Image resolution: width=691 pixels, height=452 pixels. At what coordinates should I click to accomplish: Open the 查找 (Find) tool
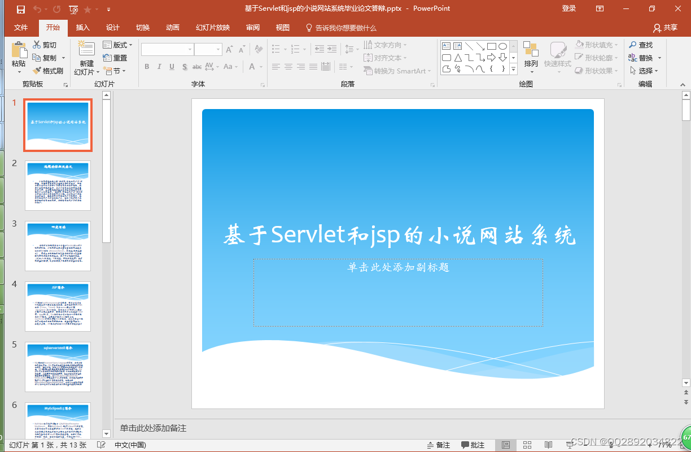tap(644, 44)
